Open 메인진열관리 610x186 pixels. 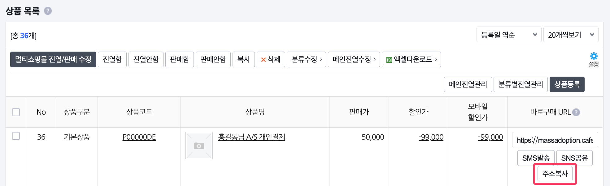(468, 84)
